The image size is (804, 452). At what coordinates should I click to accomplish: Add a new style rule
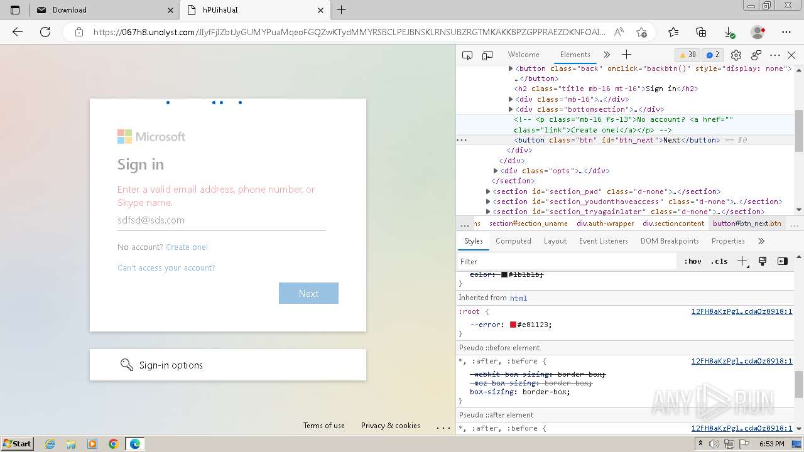click(742, 261)
